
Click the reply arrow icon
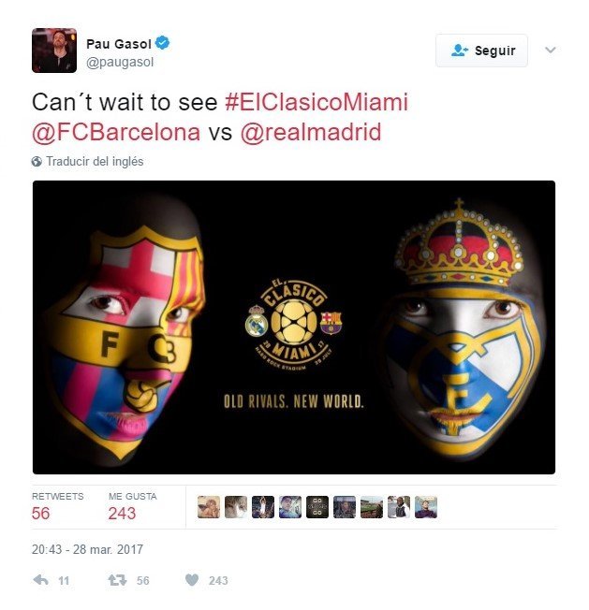(x=41, y=580)
